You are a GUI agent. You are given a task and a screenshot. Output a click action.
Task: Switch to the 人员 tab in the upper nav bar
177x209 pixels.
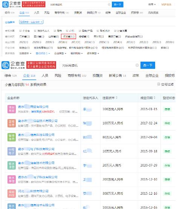click(37, 13)
